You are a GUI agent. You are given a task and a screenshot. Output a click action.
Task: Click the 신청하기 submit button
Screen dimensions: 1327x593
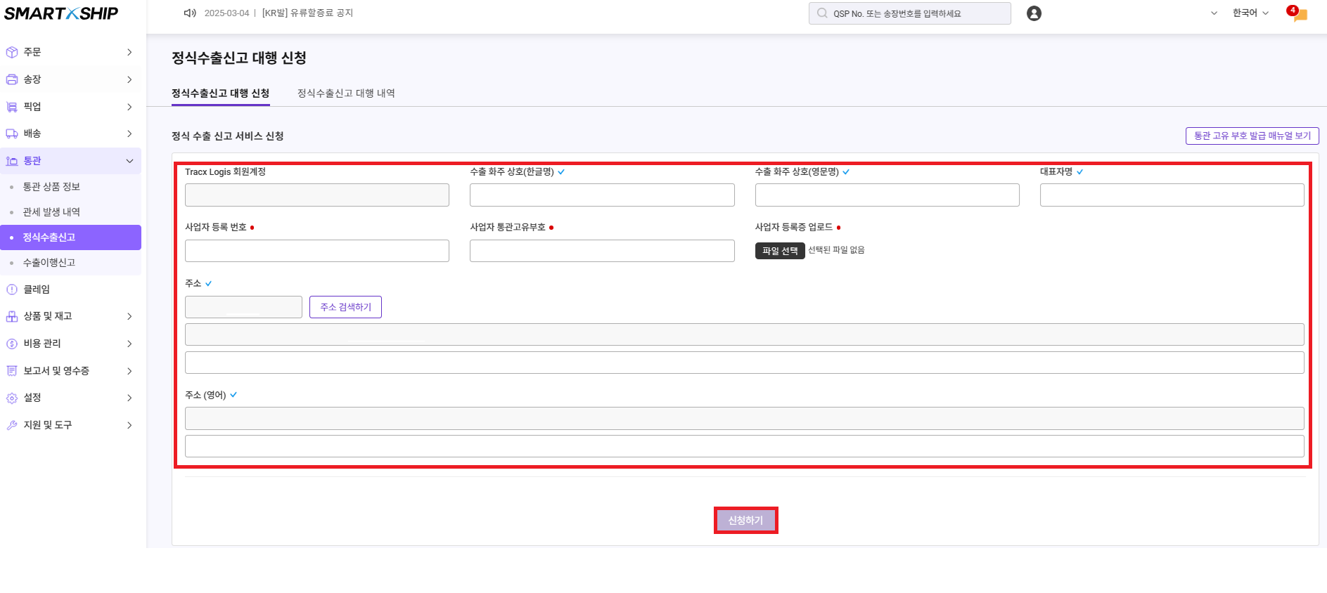click(745, 521)
